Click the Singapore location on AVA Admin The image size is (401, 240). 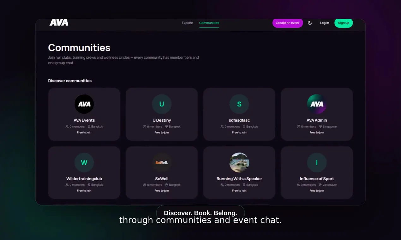tap(330, 127)
